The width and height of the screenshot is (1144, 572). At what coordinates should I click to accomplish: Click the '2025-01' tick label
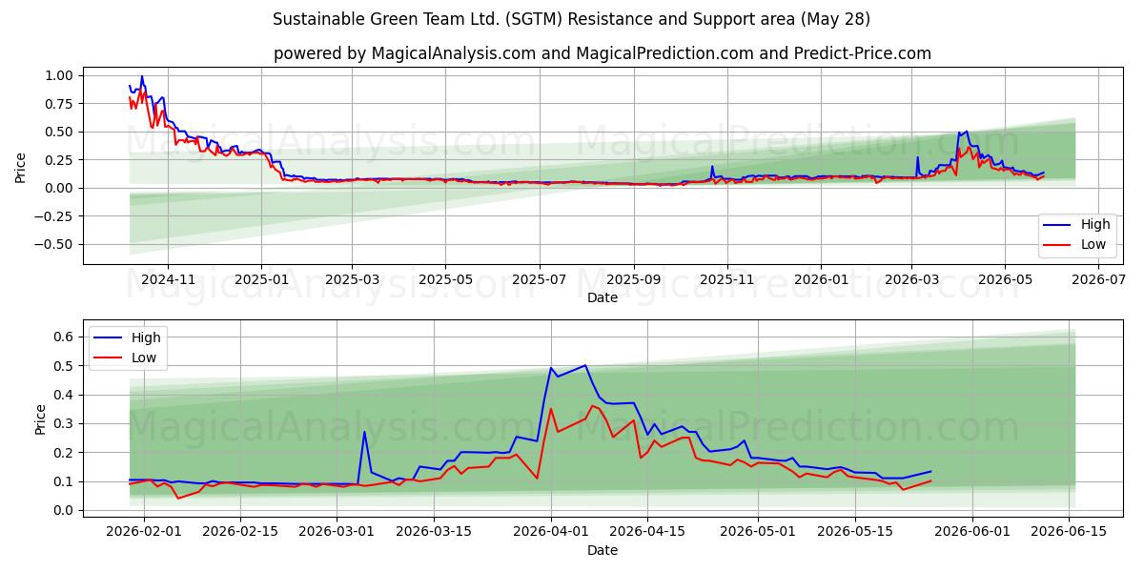(x=261, y=279)
